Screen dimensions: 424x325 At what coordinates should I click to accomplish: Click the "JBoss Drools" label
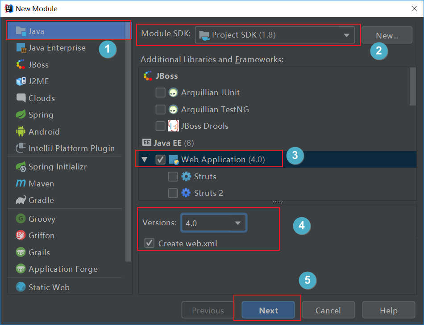(205, 126)
